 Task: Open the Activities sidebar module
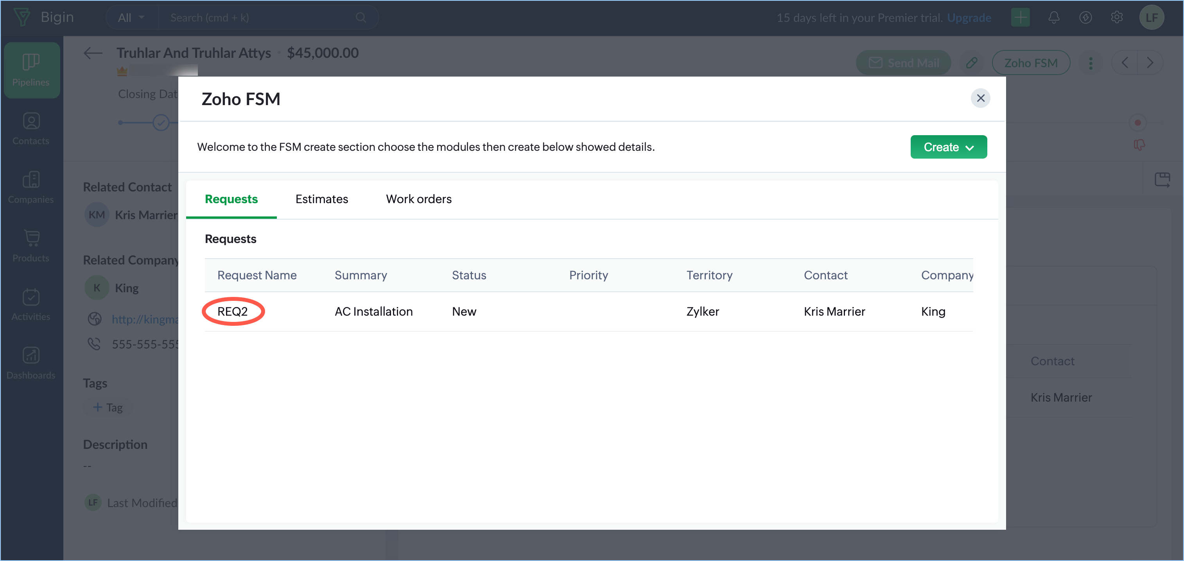31,305
